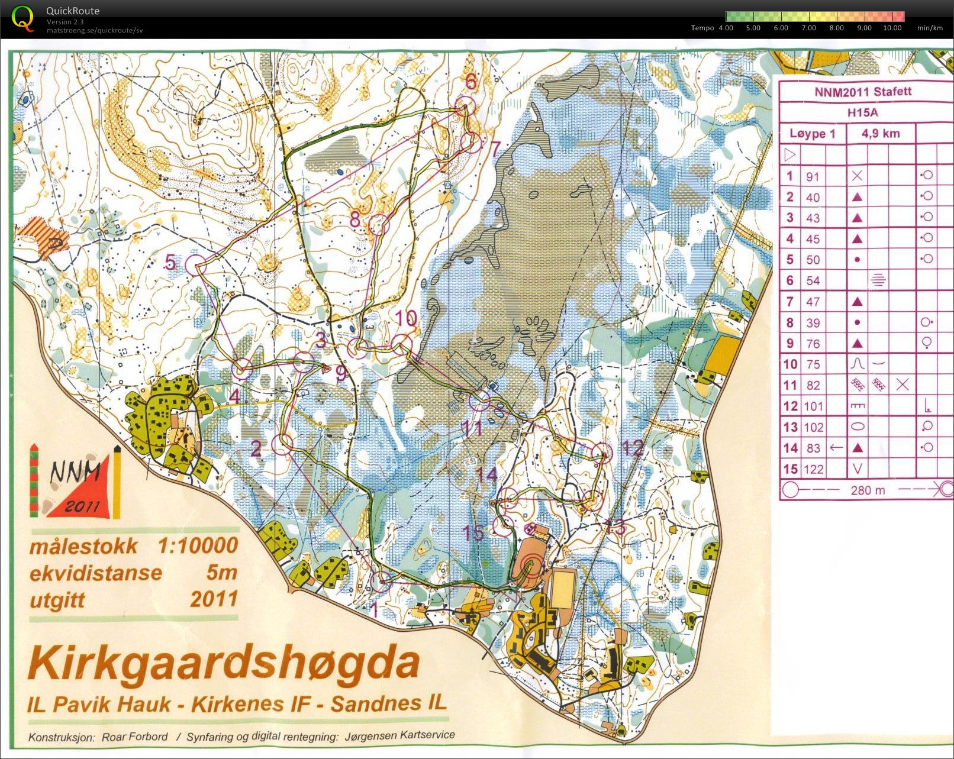
Task: Click the X symbol in row 11
Action: point(902,385)
